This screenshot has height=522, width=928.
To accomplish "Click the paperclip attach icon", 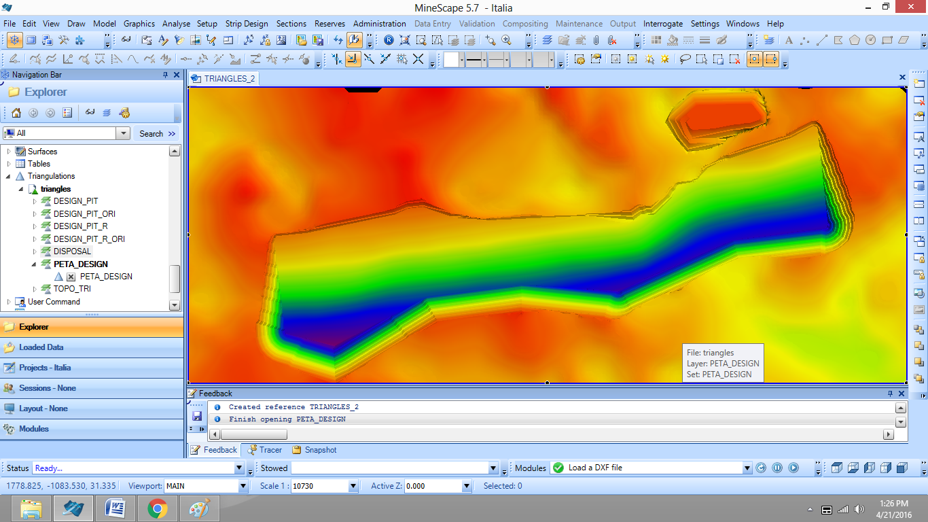I will [x=596, y=41].
